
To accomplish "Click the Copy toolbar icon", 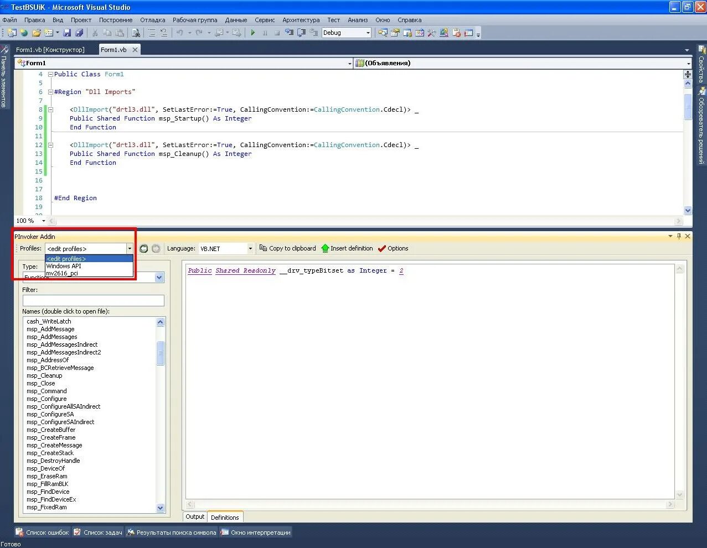I will click(107, 33).
